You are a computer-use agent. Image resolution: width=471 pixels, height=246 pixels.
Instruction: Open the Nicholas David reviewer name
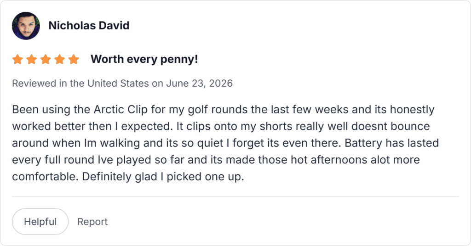click(x=89, y=25)
